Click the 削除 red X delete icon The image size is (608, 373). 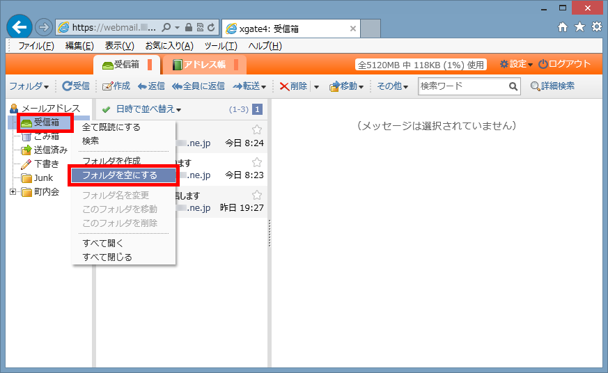pos(284,86)
